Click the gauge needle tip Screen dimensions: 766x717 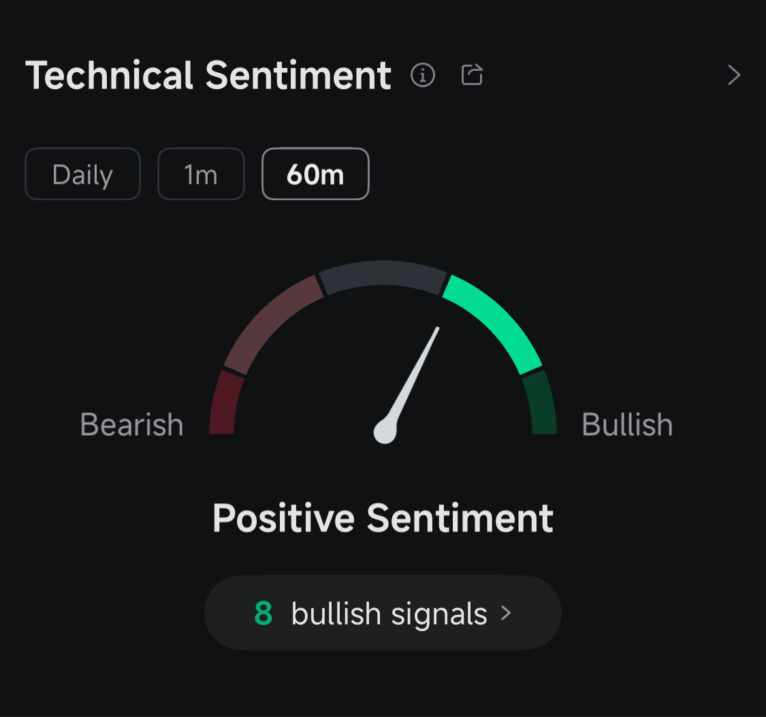click(437, 330)
